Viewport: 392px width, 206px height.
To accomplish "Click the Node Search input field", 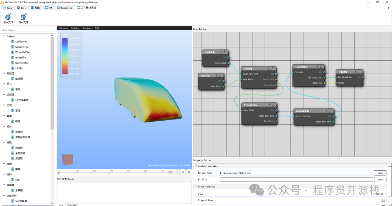I will pyautogui.click(x=28, y=30).
